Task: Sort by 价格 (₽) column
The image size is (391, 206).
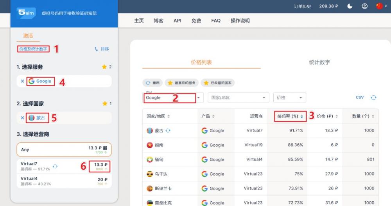Action: click(327, 116)
